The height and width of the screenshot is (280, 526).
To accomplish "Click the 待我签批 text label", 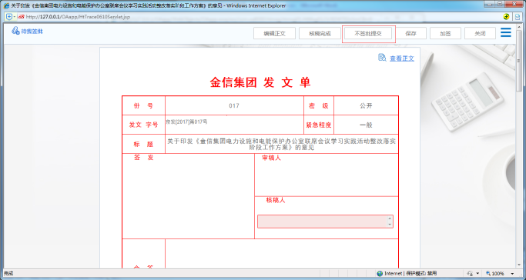I will coord(32,31).
